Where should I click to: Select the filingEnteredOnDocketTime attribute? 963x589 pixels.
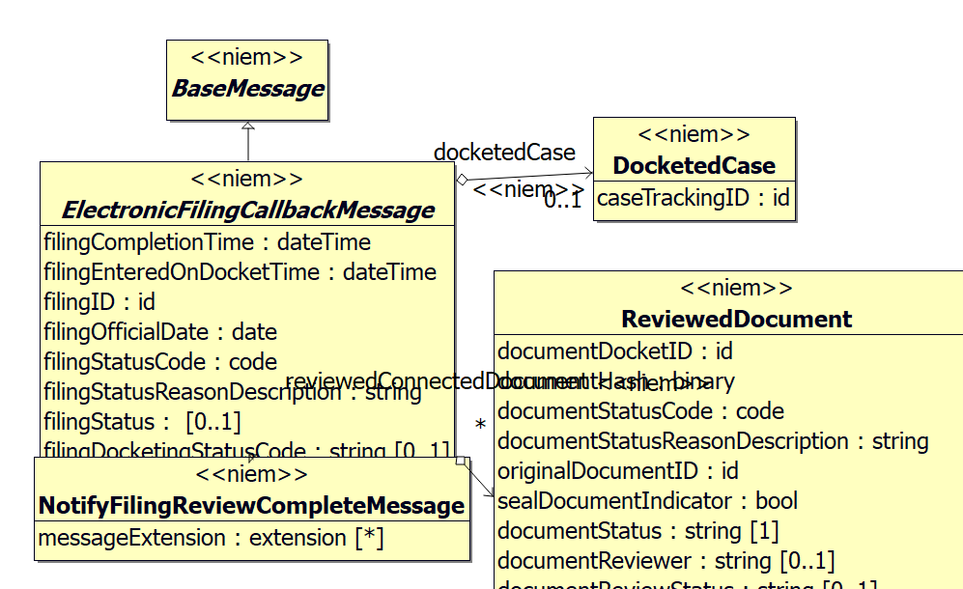[x=240, y=271]
